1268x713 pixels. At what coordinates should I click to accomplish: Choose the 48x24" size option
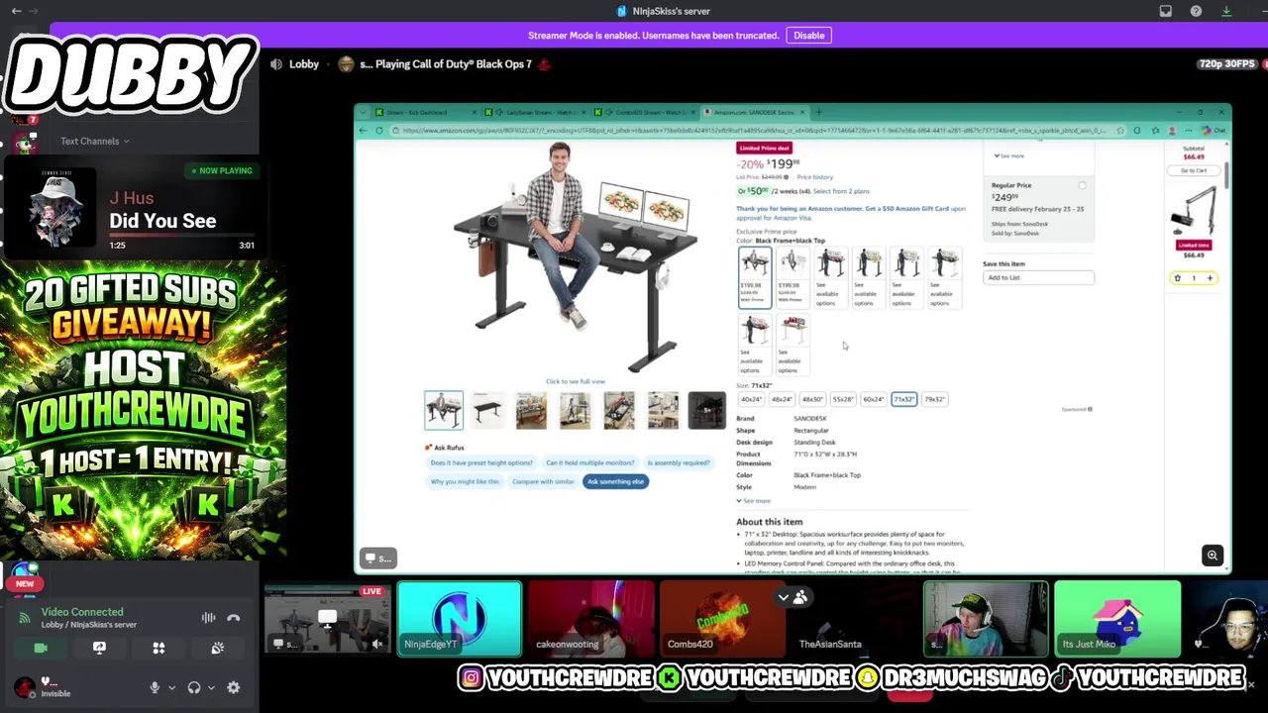[782, 399]
